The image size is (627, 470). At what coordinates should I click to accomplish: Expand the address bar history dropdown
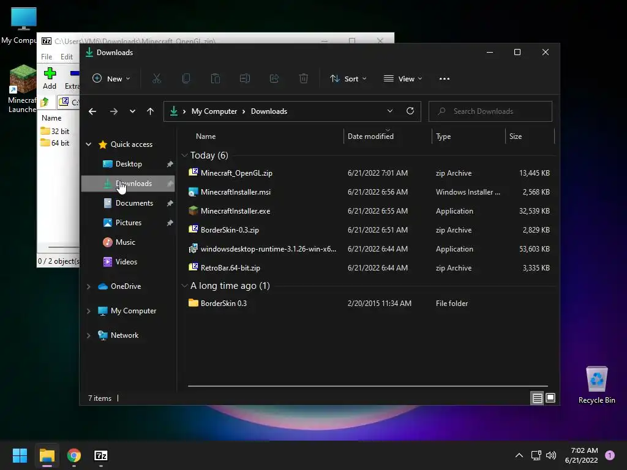[390, 111]
